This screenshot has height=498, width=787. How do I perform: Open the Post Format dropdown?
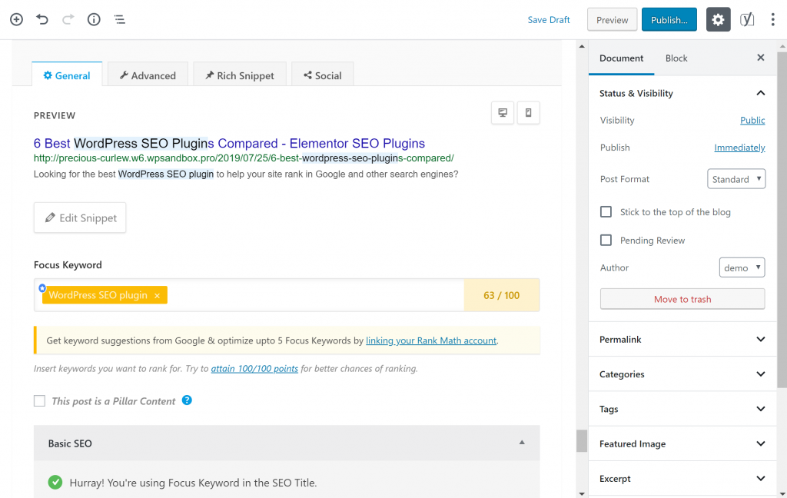tap(736, 179)
